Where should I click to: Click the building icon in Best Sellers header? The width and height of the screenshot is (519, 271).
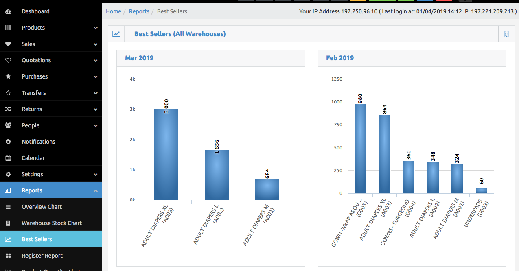point(506,34)
